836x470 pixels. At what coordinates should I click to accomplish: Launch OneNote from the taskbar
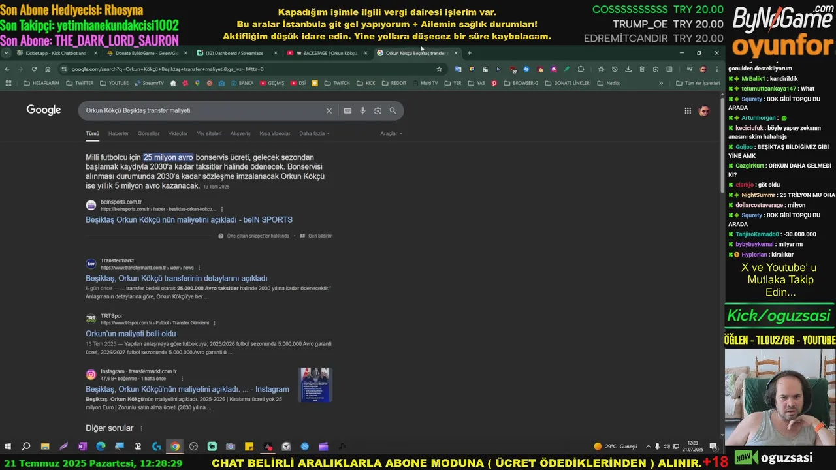[82, 446]
